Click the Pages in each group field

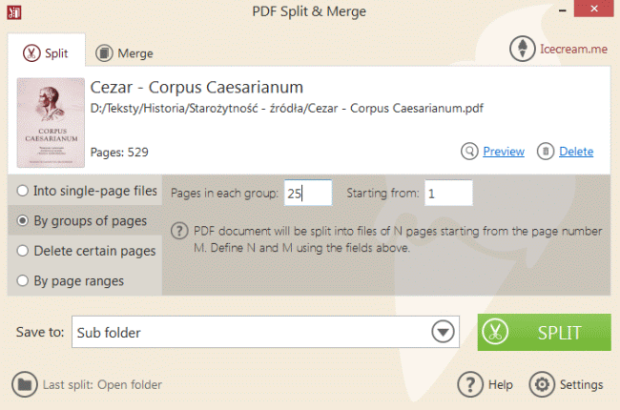pos(308,193)
